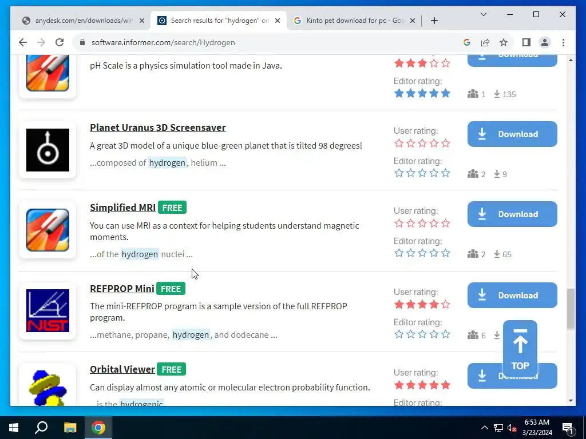Open network status tray icon
586x439 pixels.
tap(498, 428)
